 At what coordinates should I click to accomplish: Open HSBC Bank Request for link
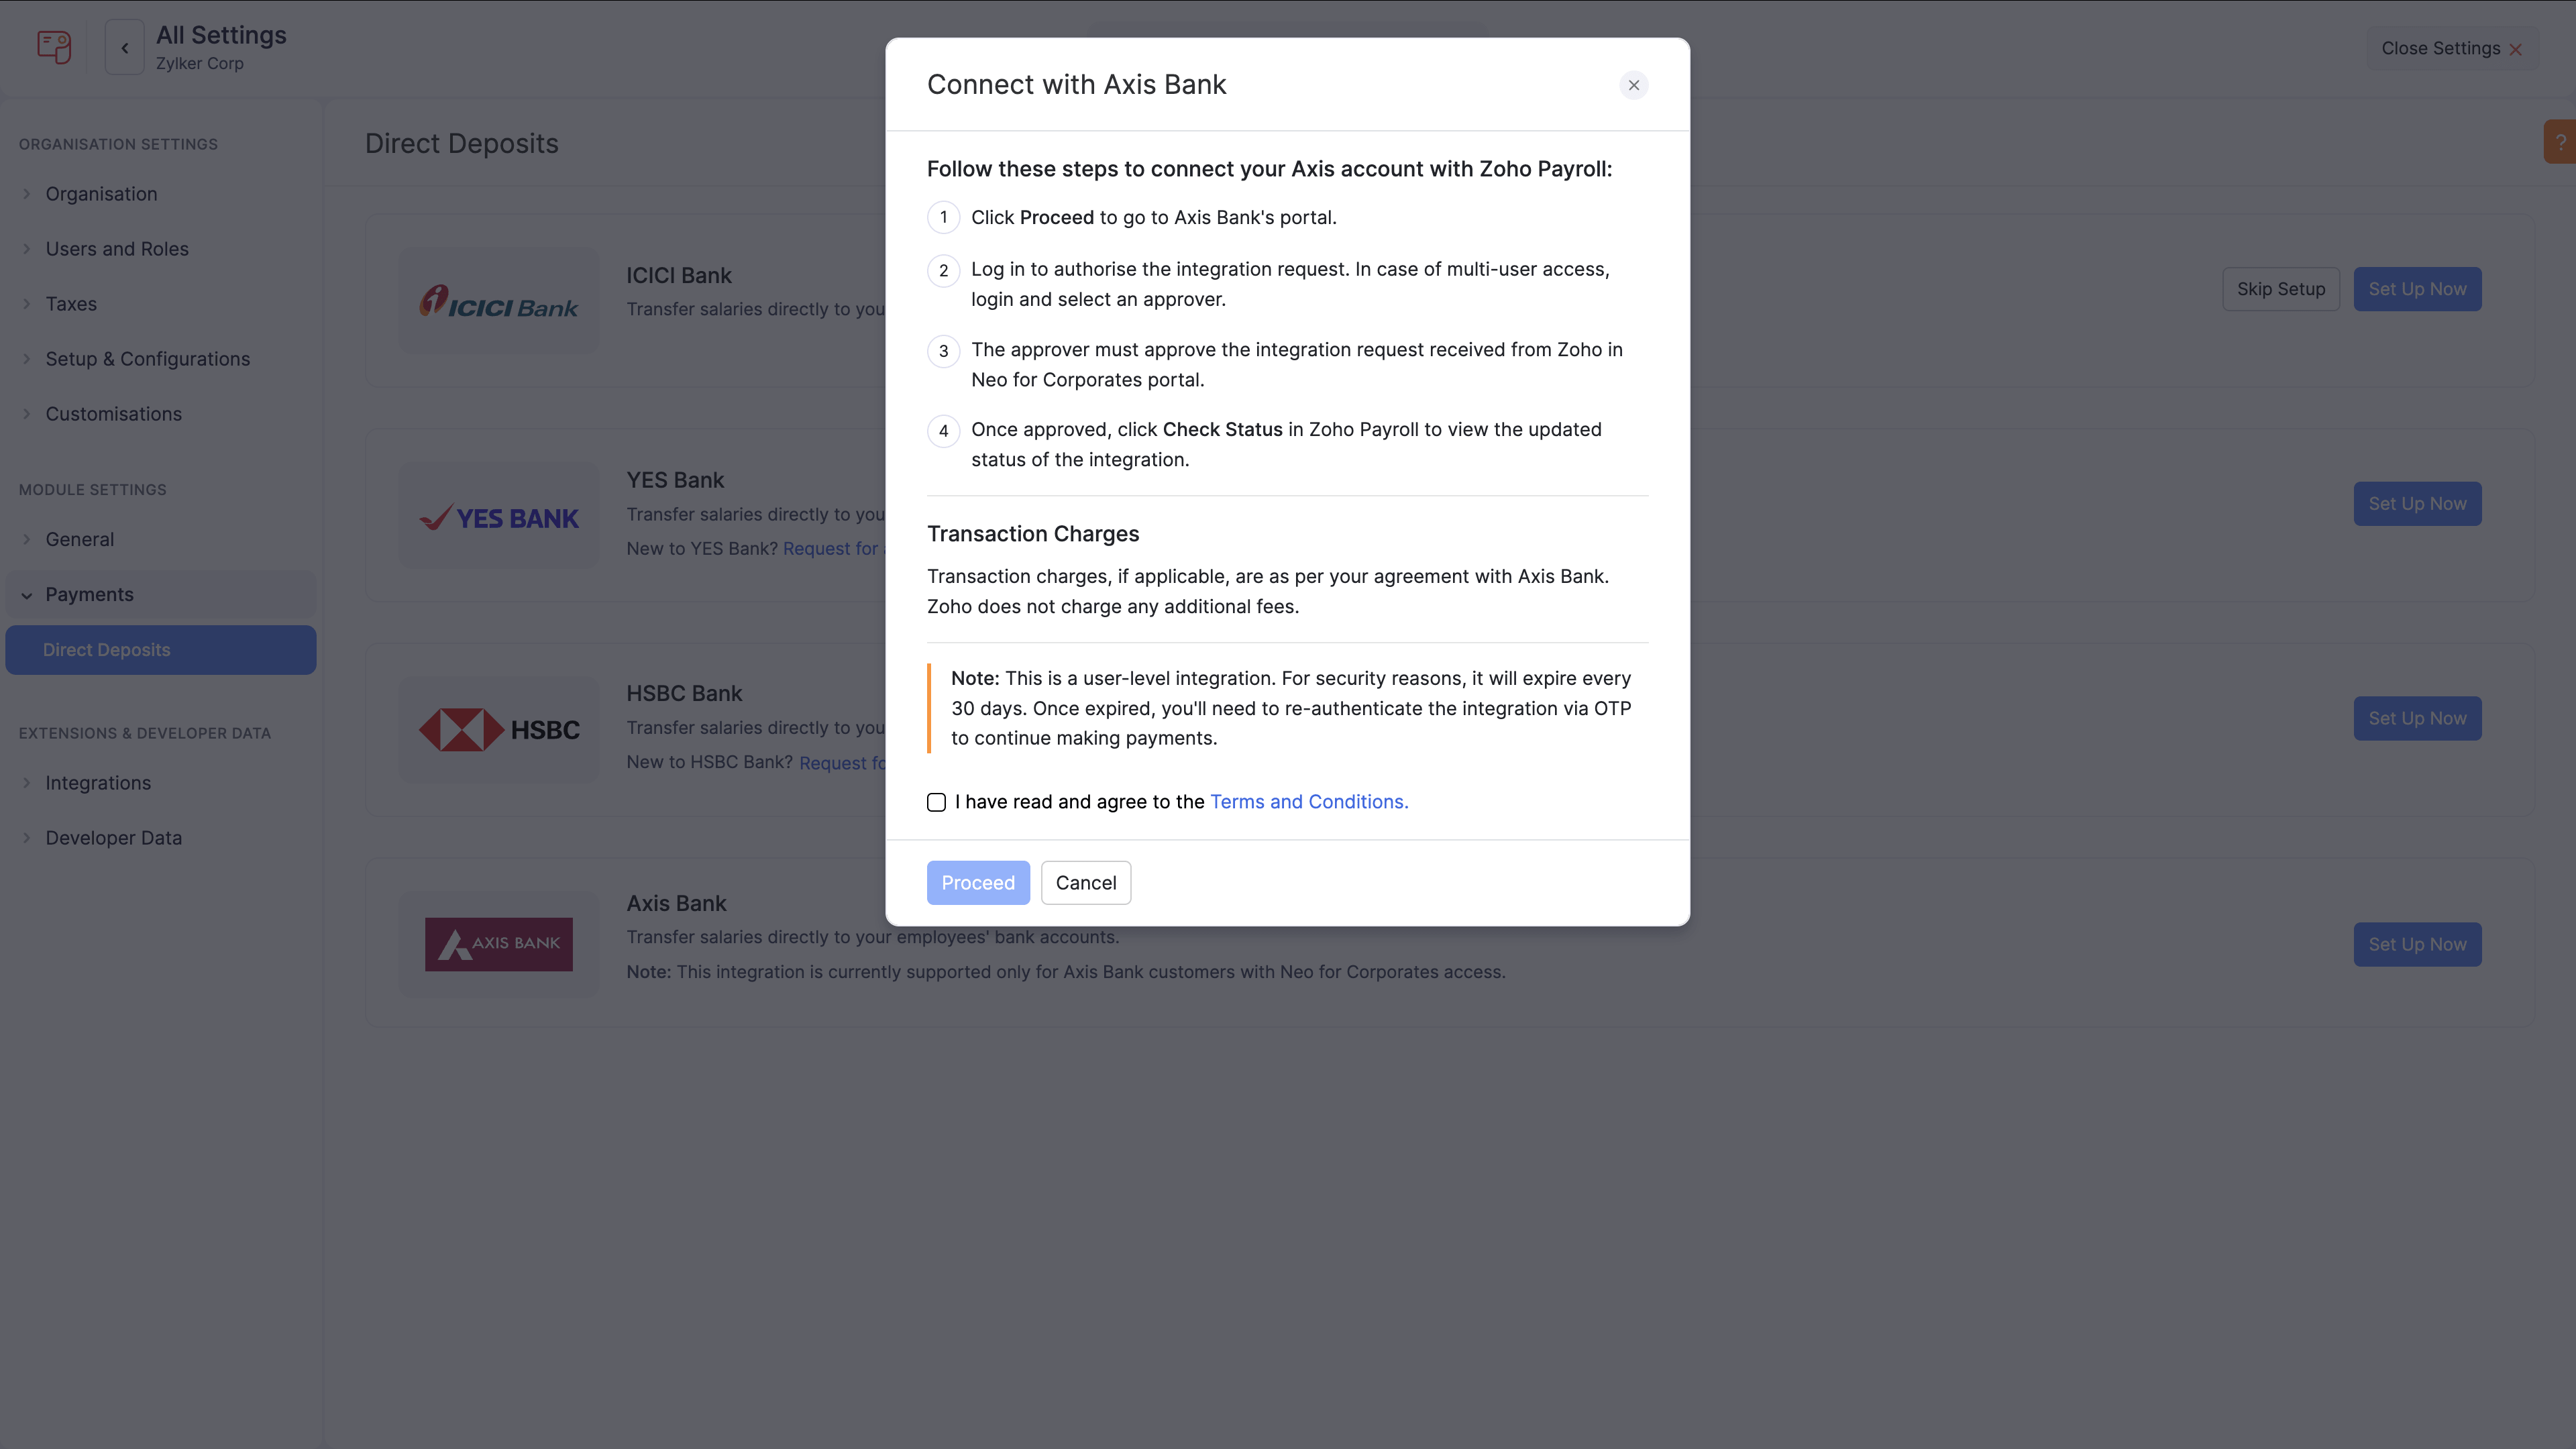pos(842,763)
